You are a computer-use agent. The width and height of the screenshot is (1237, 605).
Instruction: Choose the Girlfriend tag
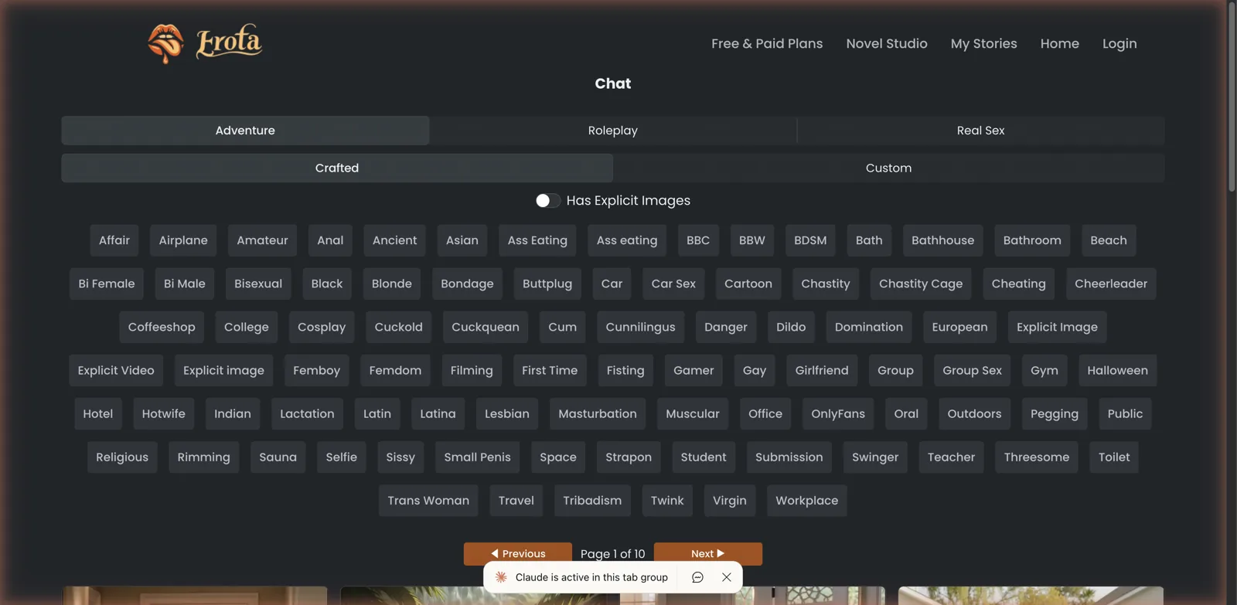pos(821,370)
